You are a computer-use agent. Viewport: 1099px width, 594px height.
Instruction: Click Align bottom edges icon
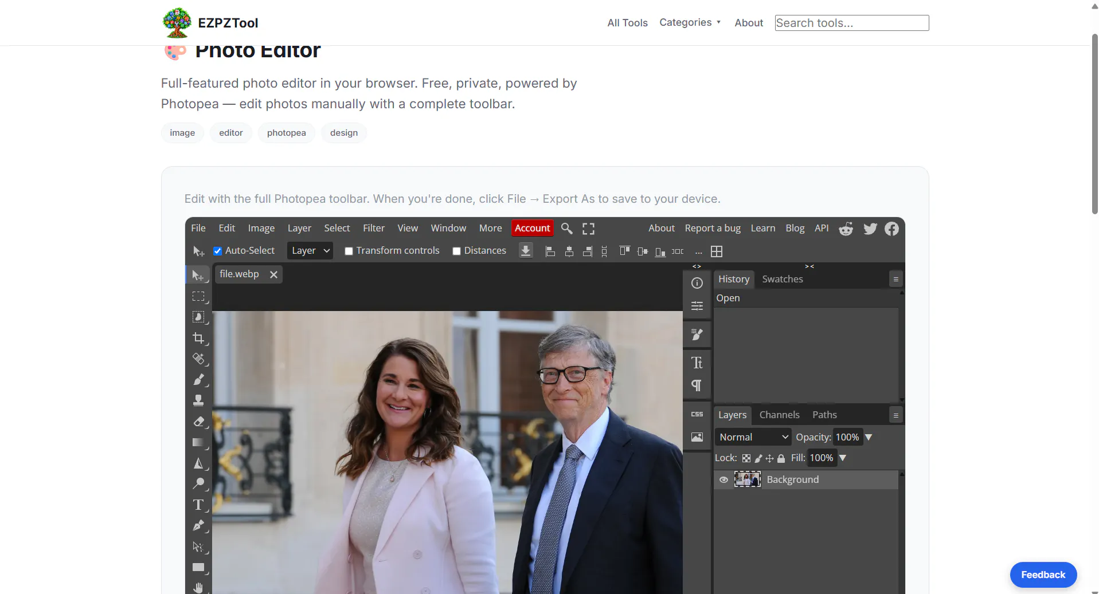point(660,251)
